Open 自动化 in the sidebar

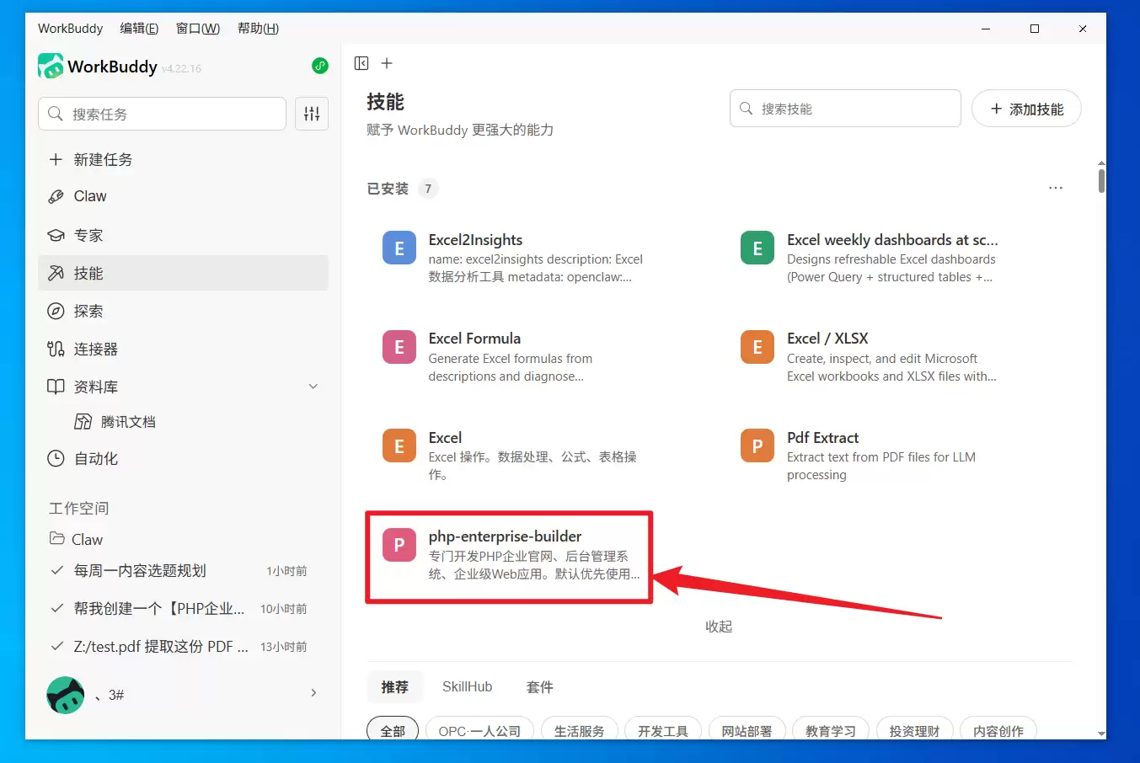pyautogui.click(x=183, y=458)
